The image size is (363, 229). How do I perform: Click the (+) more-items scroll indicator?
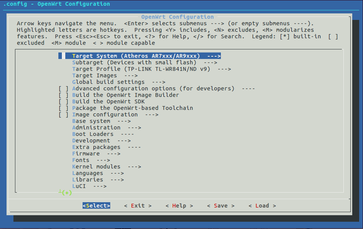coord(67,193)
